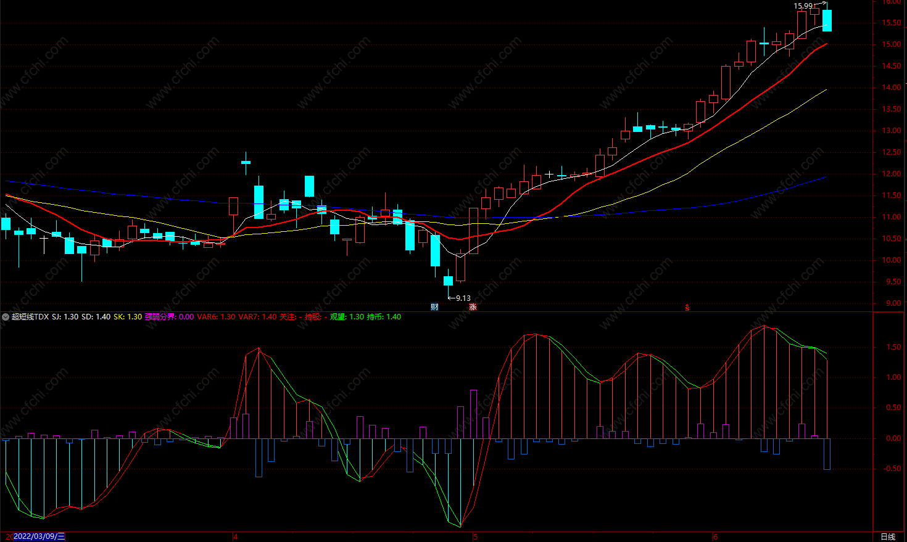Click the red S signal marker

pos(687,306)
